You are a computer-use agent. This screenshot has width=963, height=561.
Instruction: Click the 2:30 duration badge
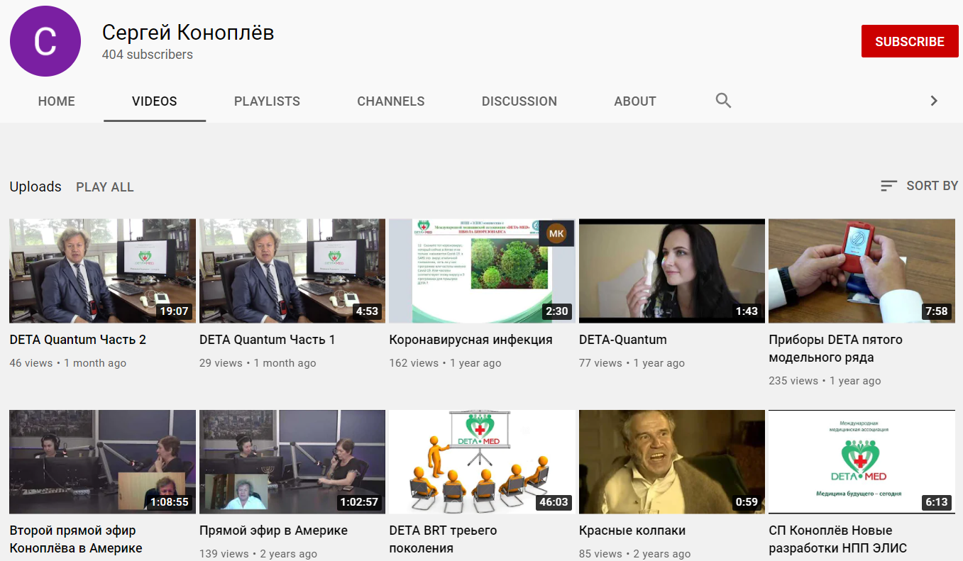point(557,311)
